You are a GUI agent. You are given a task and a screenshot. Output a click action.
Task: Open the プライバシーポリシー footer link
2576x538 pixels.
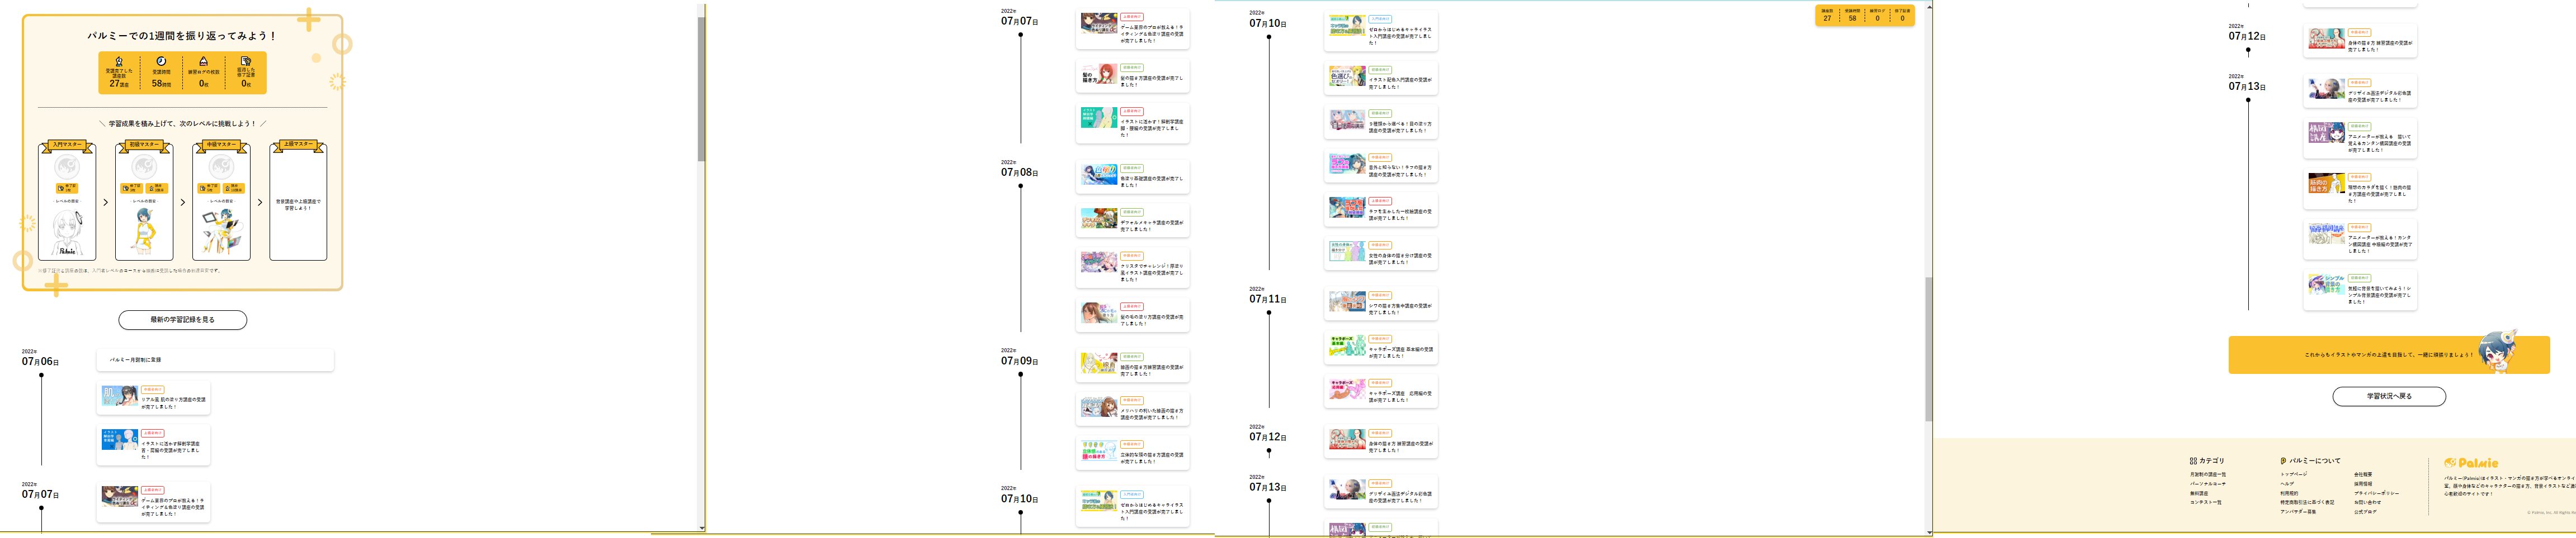tap(2376, 493)
